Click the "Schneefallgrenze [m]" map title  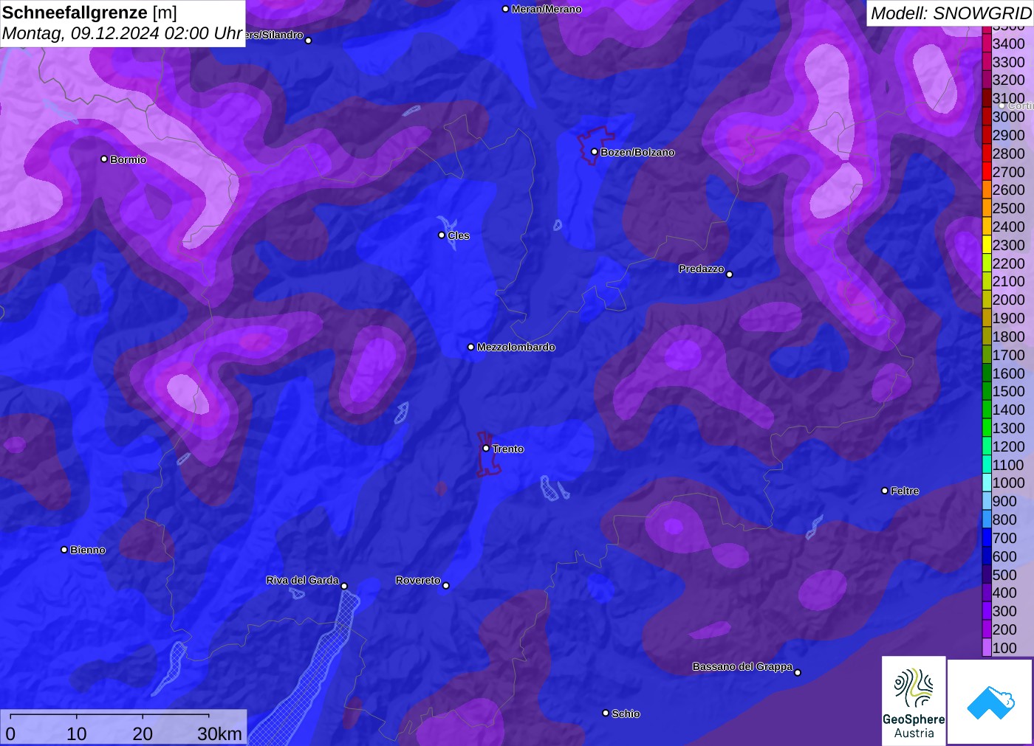point(90,13)
